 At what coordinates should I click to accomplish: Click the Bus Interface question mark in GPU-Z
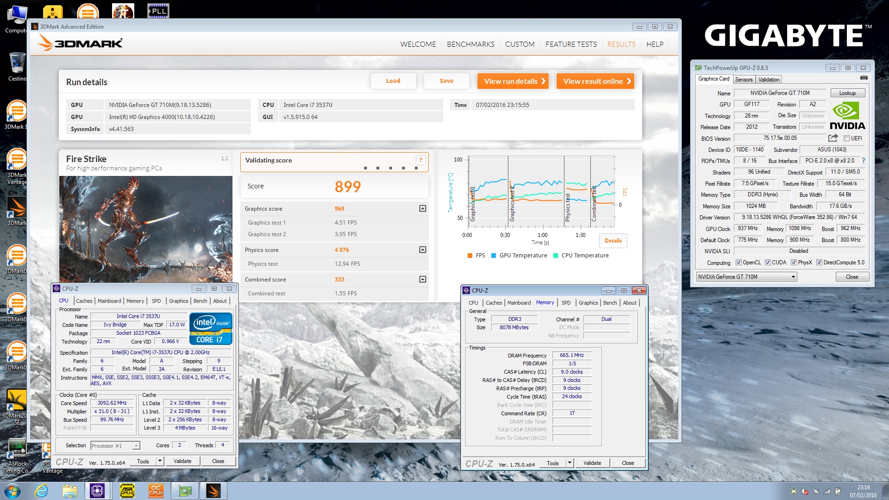tap(864, 161)
